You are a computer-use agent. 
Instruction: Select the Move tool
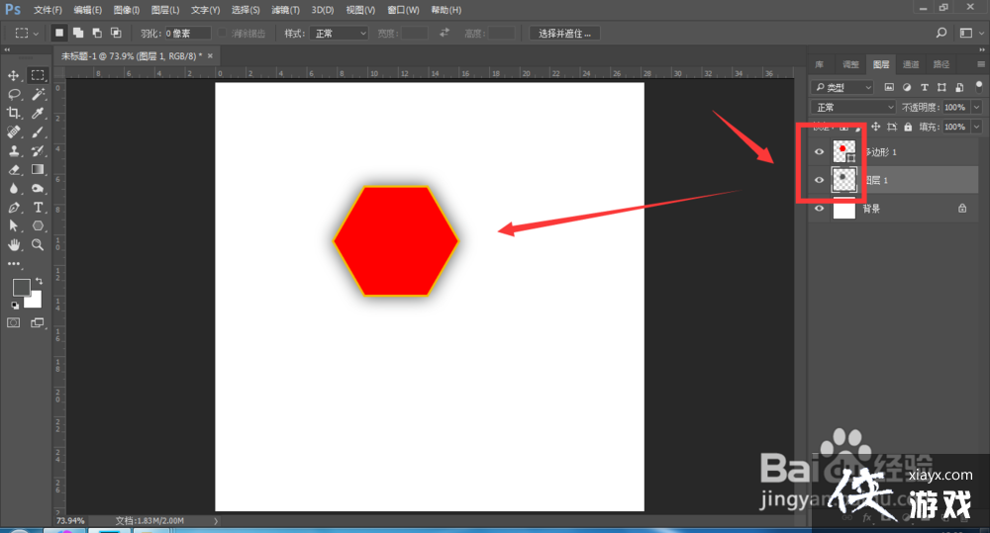14,75
